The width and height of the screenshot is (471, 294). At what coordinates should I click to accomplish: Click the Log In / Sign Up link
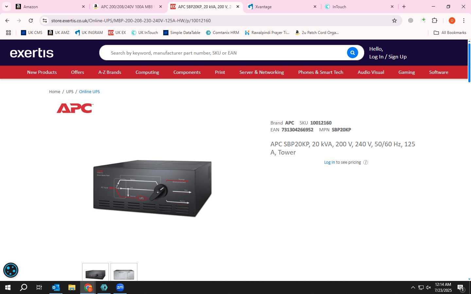click(x=388, y=57)
